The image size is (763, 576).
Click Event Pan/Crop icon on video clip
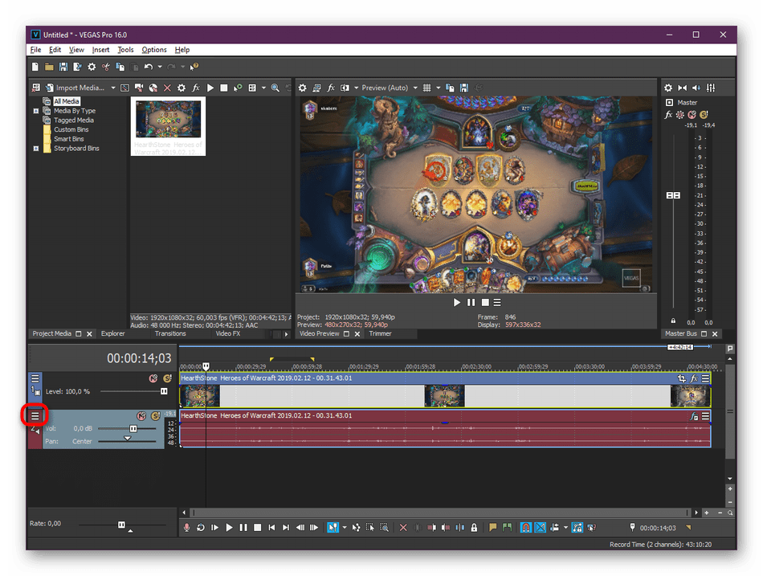pos(682,378)
